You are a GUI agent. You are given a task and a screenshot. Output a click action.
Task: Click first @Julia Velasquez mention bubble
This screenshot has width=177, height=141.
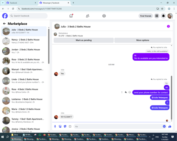point(160,98)
